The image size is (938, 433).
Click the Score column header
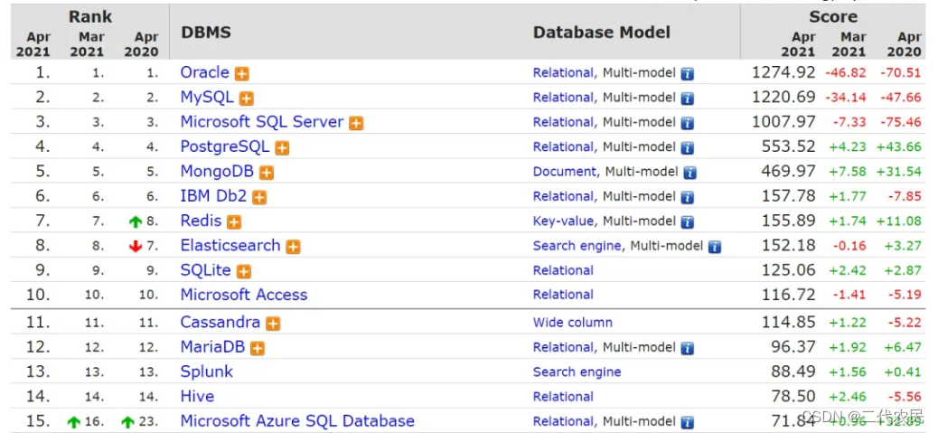pyautogui.click(x=832, y=17)
